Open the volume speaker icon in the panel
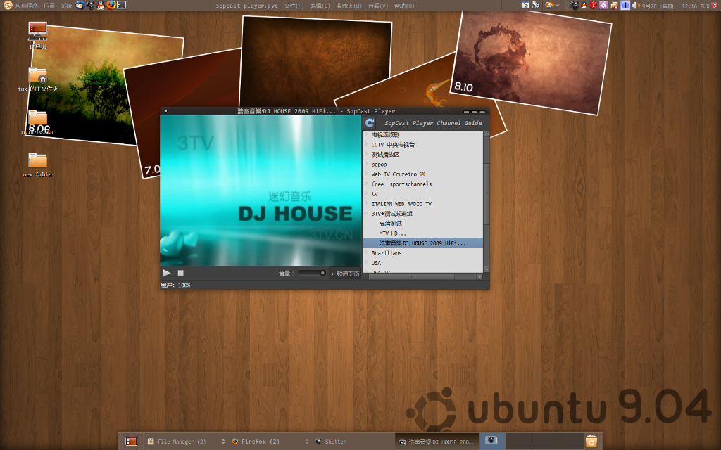 tap(636, 5)
